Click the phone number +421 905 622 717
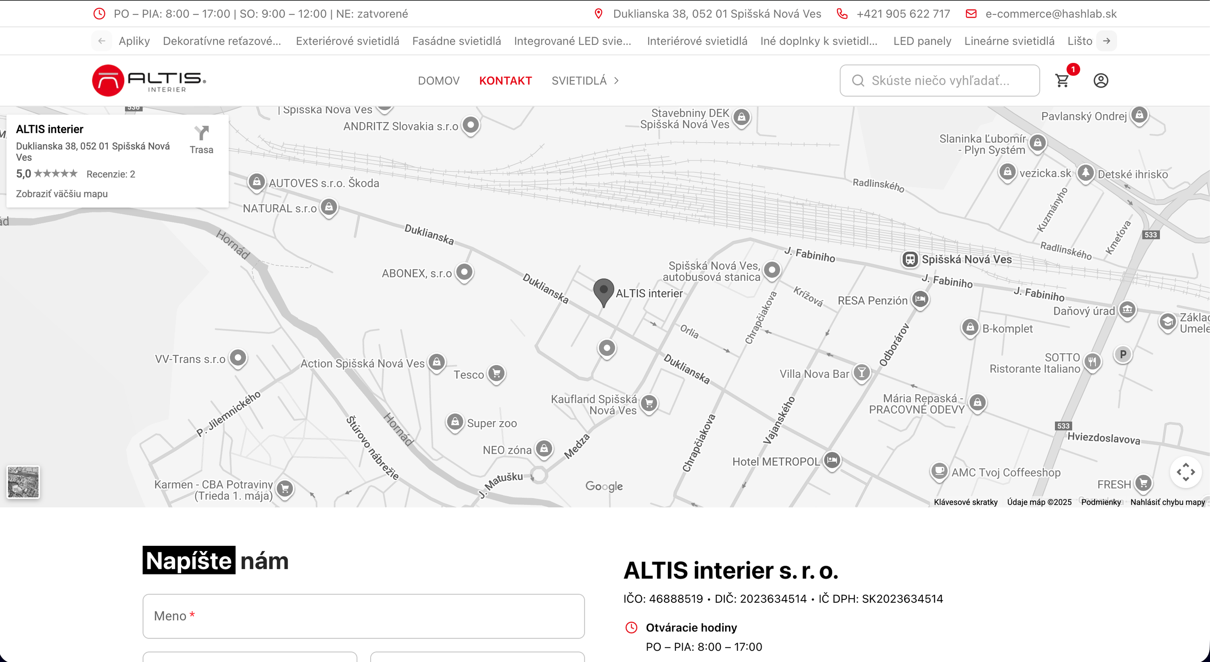Image resolution: width=1210 pixels, height=662 pixels. pos(903,14)
